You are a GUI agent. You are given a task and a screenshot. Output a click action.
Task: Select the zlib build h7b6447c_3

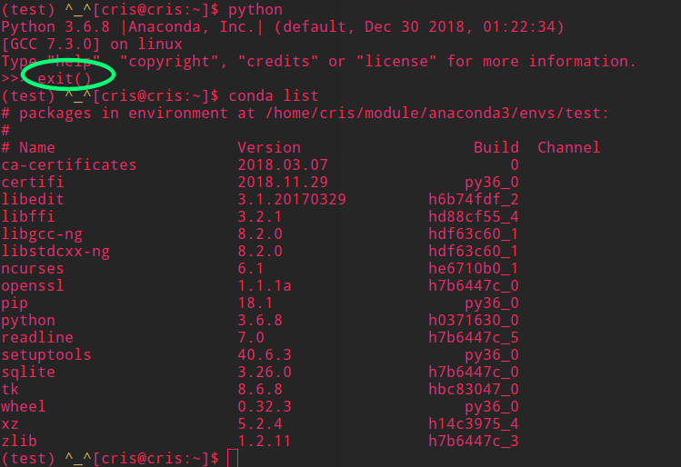click(474, 441)
